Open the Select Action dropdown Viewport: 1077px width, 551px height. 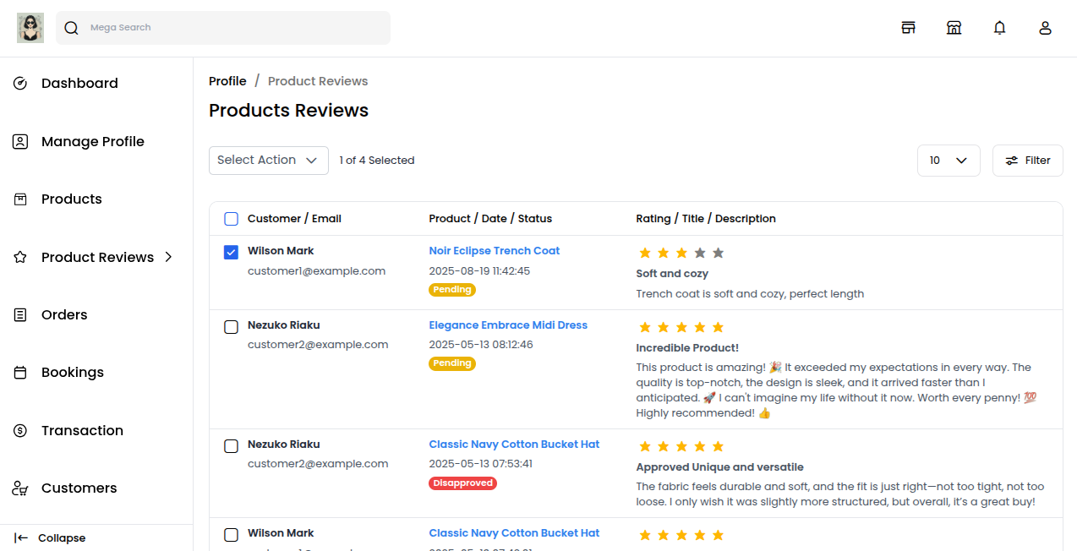point(268,160)
